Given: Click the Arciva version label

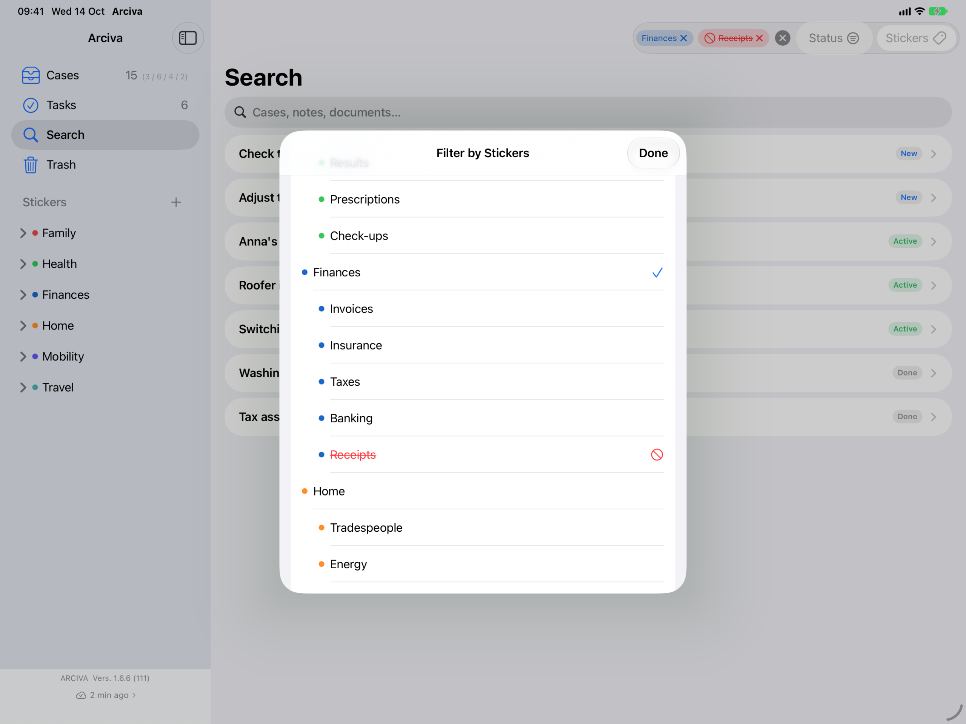Looking at the screenshot, I should (x=105, y=678).
